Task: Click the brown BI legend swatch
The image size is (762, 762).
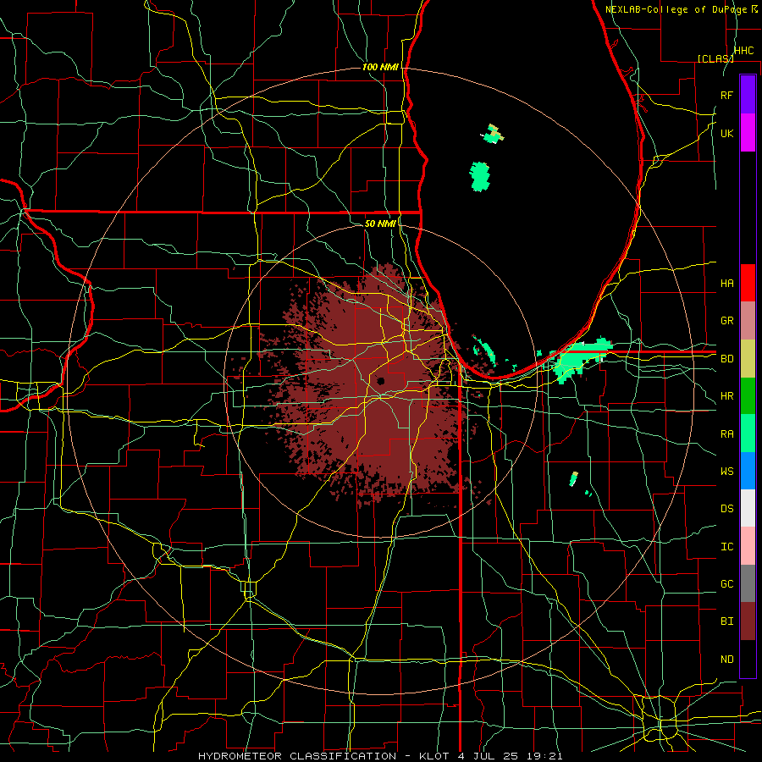Action: [x=748, y=621]
